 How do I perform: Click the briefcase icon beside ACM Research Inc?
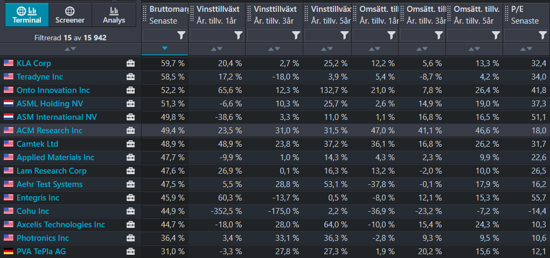pyautogui.click(x=130, y=131)
